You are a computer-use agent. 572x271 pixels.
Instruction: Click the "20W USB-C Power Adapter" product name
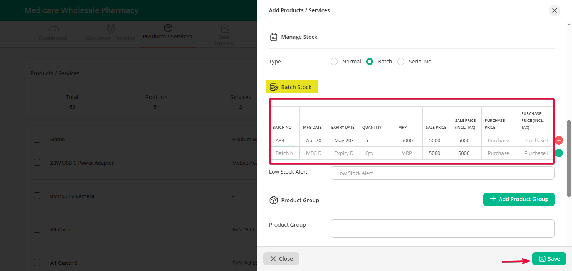coord(82,163)
